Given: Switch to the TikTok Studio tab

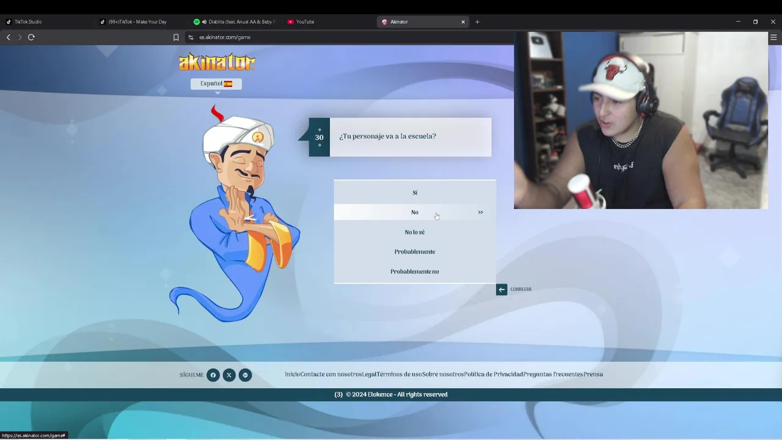Looking at the screenshot, I should click(48, 22).
